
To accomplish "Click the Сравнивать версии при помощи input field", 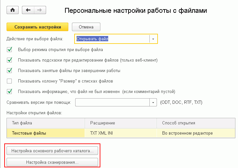I will pos(112,103).
